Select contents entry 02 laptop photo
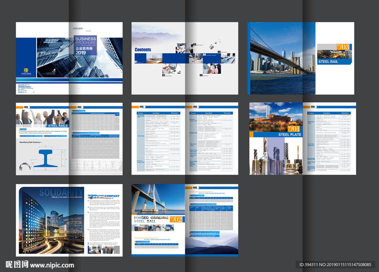This screenshot has width=379, height=272. point(171,69)
